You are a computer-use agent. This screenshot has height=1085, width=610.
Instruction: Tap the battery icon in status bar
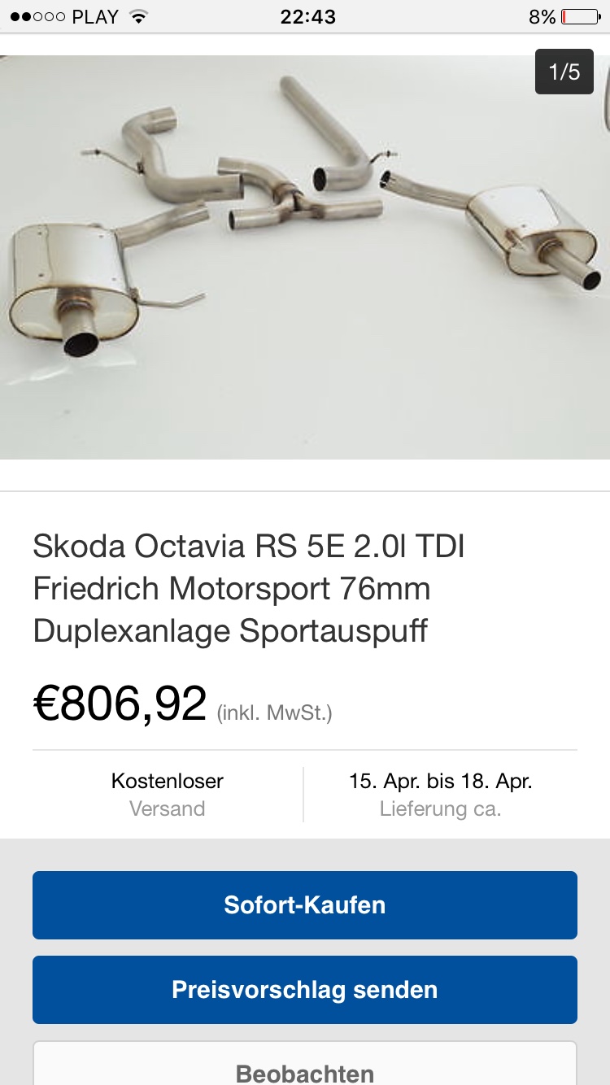point(580,17)
